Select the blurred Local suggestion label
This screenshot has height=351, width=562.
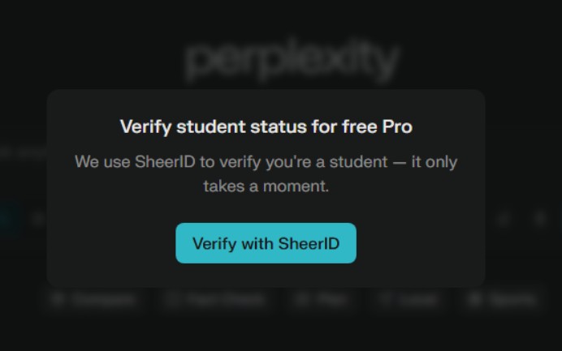(x=417, y=300)
